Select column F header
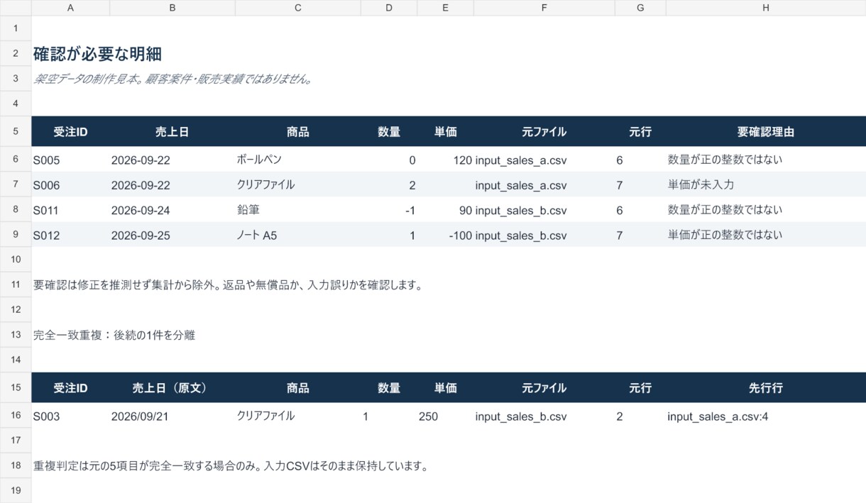The height and width of the screenshot is (503, 866). (544, 8)
